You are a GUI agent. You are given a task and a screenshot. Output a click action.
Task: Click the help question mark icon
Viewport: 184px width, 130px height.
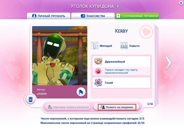[x=118, y=6]
